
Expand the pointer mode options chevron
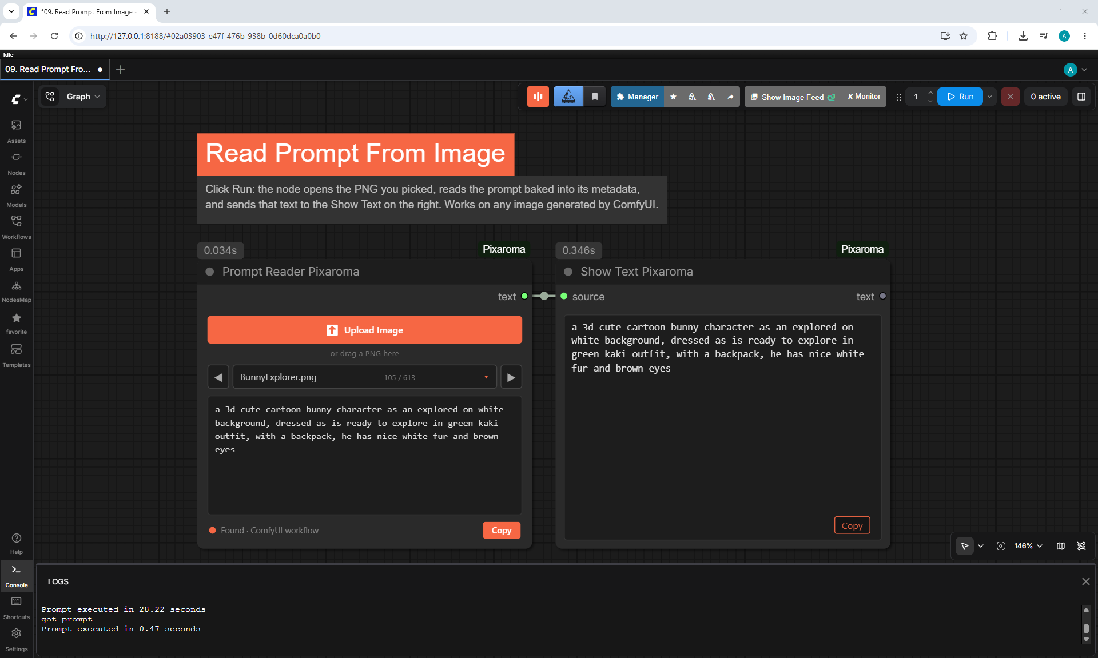click(x=981, y=546)
